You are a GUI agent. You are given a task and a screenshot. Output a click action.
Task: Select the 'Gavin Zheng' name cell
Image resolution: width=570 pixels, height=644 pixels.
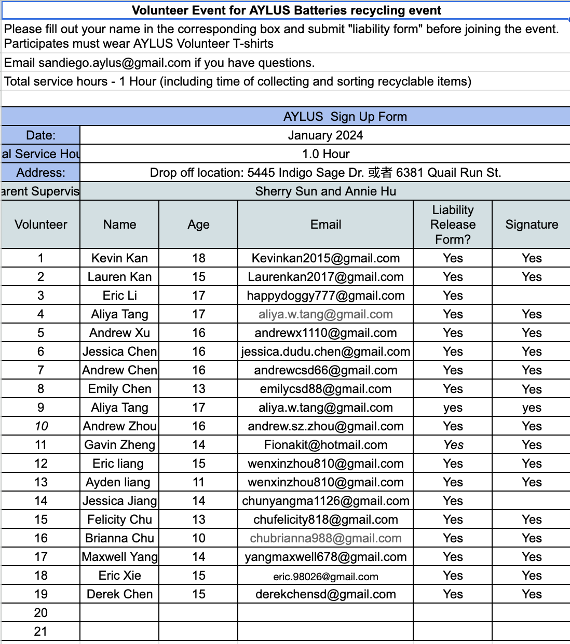[x=120, y=445]
